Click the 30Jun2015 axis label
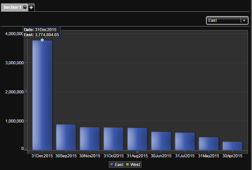Screen dimensions: 252x170 point(161,156)
